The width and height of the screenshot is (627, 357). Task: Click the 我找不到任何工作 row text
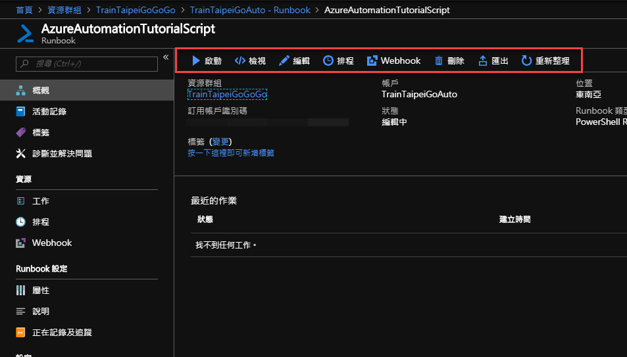point(226,245)
